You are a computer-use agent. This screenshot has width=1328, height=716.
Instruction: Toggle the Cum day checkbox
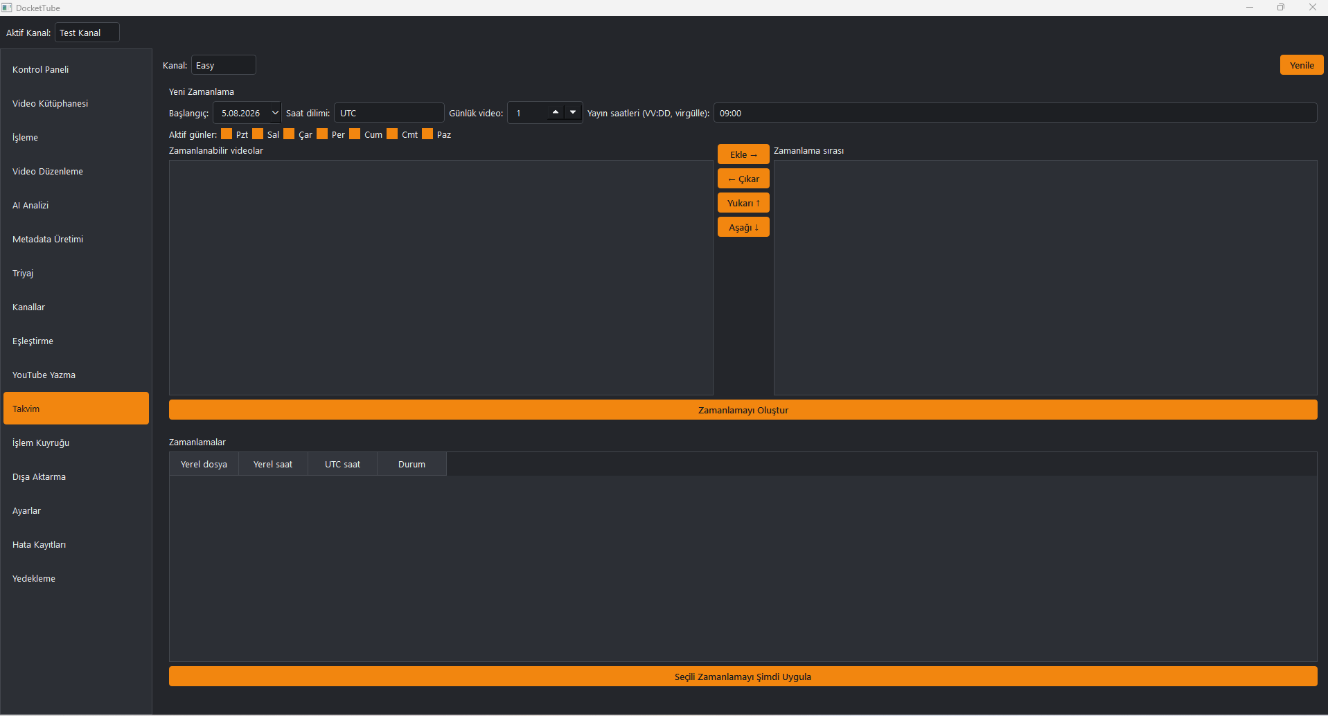(x=355, y=134)
